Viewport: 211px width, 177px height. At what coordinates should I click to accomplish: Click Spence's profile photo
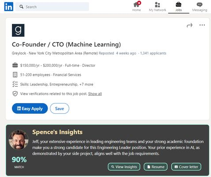pyautogui.click(x=19, y=140)
